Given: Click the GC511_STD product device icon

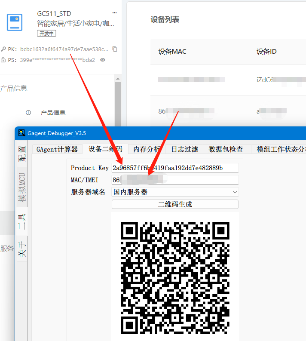Looking at the screenshot, I should coord(15,22).
